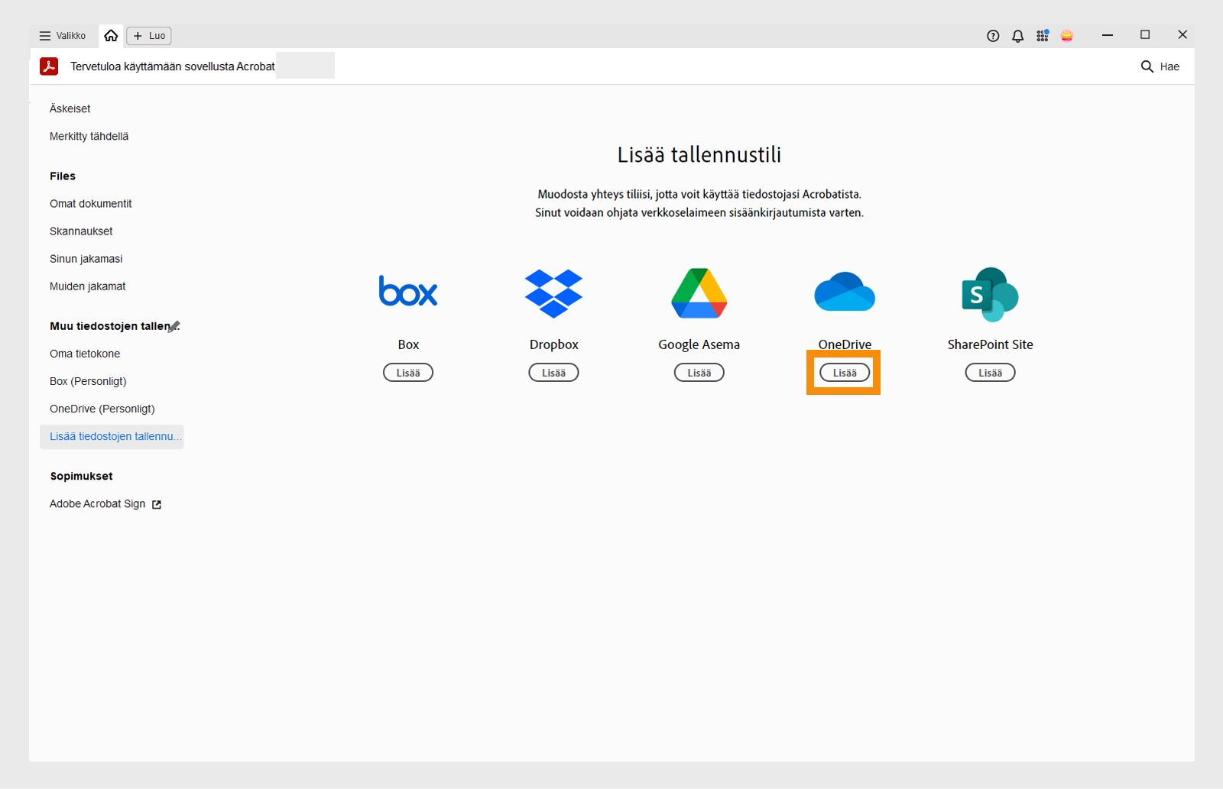Select Box (Personligt) storage location
The height and width of the screenshot is (789, 1223).
click(88, 381)
